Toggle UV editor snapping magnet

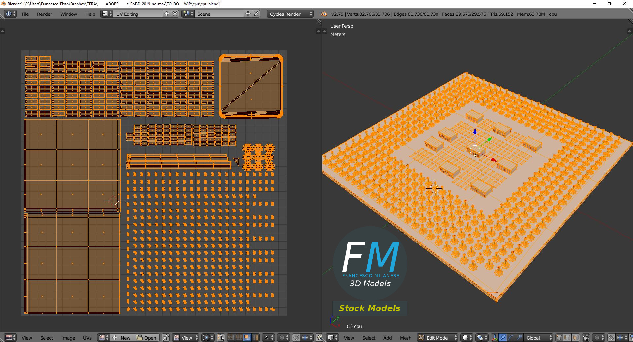click(296, 338)
